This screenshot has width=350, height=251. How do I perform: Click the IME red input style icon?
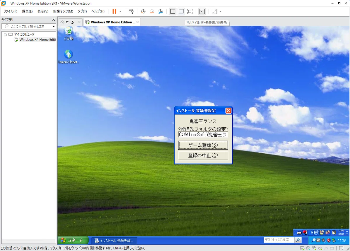pyautogui.click(x=305, y=232)
